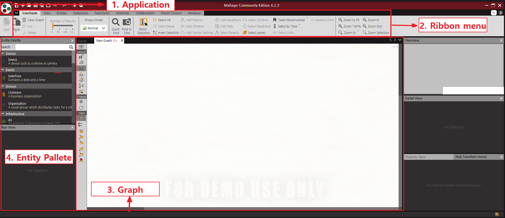The height and width of the screenshot is (218, 505).
Task: Select the DateTime entity in palette
Action: tap(37, 78)
